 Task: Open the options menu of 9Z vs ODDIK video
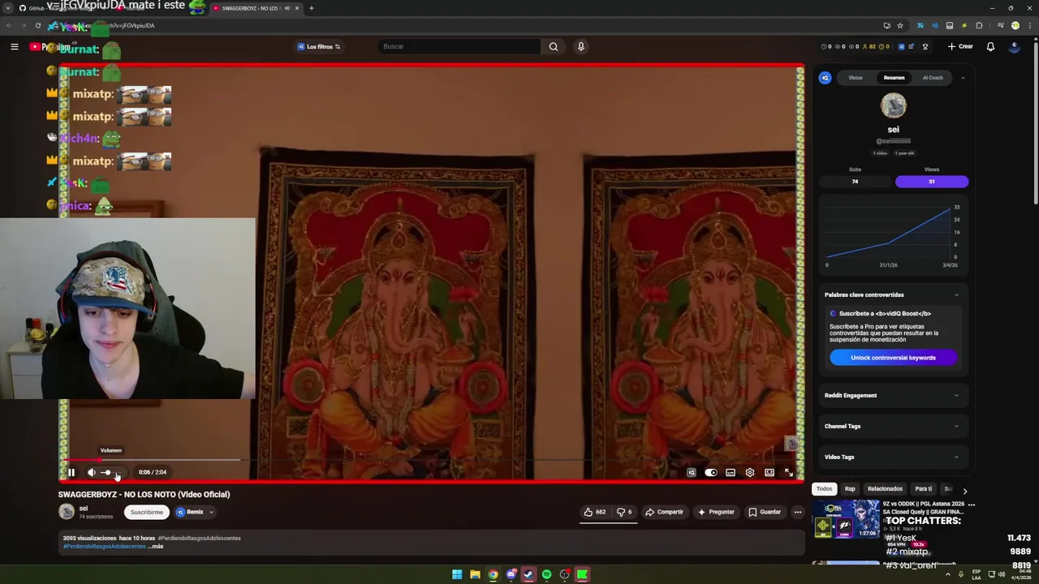pos(971,505)
